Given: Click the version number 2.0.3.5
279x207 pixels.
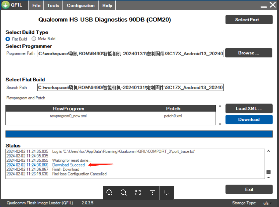Looking at the screenshot, I should point(88,203).
